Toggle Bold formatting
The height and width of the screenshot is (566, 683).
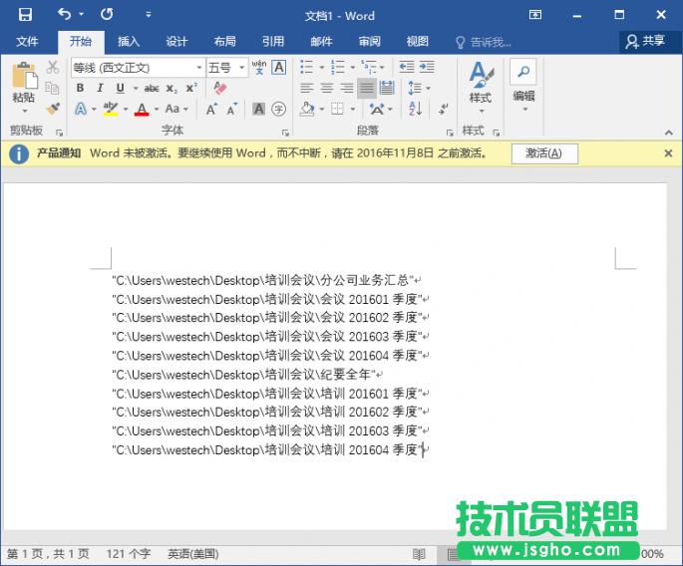click(80, 88)
